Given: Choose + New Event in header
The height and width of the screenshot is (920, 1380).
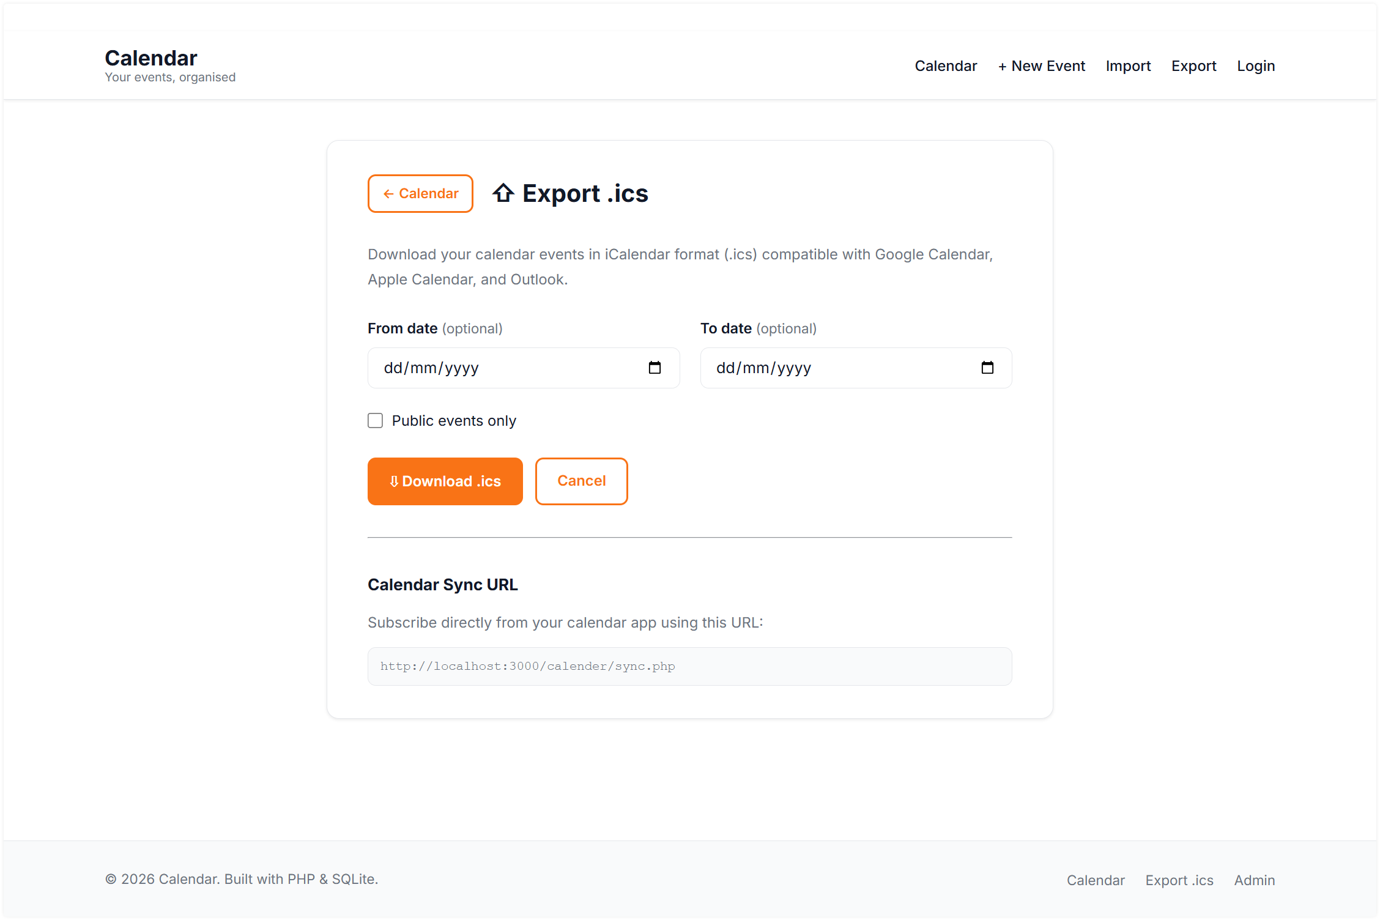Looking at the screenshot, I should tap(1041, 66).
